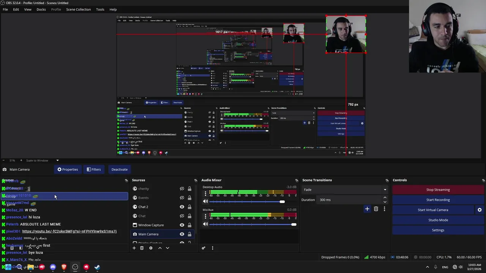Image resolution: width=486 pixels, height=273 pixels.
Task: Mute Desktop Audio speaker icon
Action: pyautogui.click(x=205, y=202)
